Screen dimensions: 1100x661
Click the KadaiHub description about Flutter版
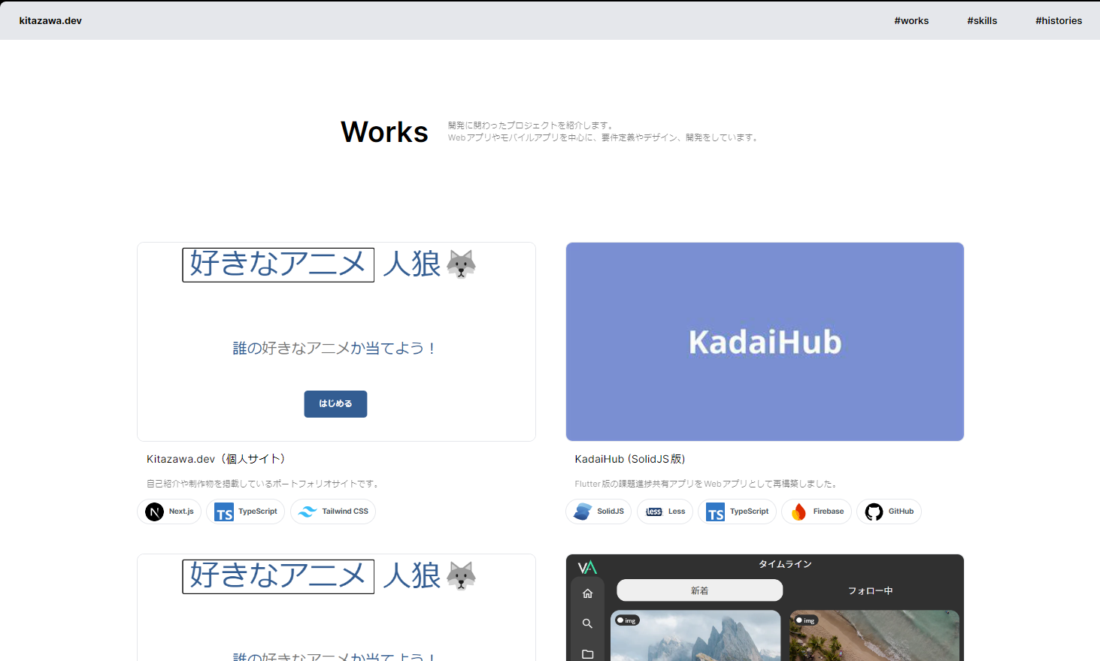point(707,484)
